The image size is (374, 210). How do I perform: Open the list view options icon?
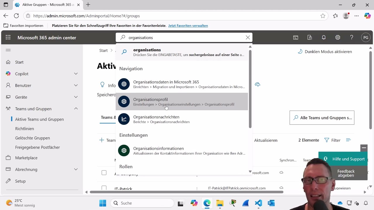(348, 140)
